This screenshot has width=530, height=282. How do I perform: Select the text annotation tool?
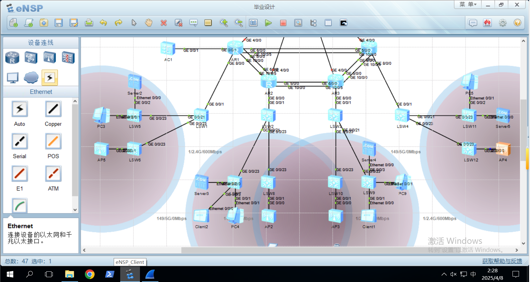(193, 23)
